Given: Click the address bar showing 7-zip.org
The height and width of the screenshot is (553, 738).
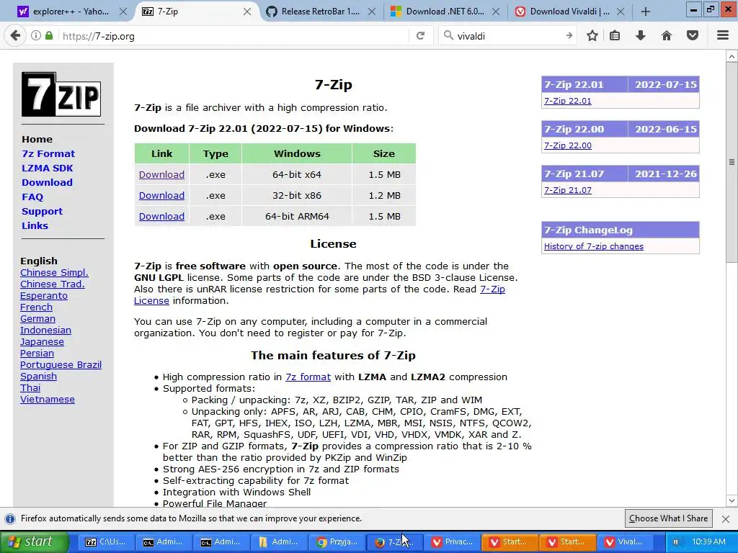Looking at the screenshot, I should pyautogui.click(x=233, y=36).
